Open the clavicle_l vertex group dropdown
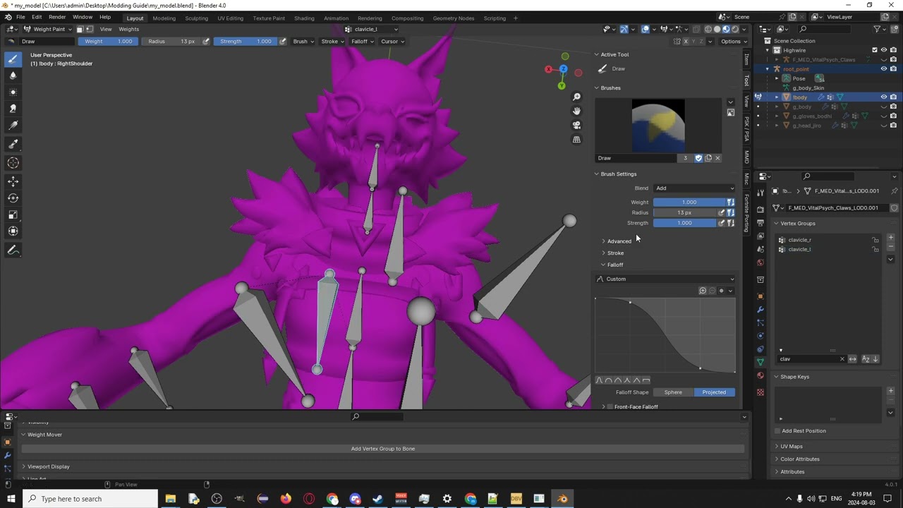This screenshot has width=903, height=508. [x=372, y=29]
